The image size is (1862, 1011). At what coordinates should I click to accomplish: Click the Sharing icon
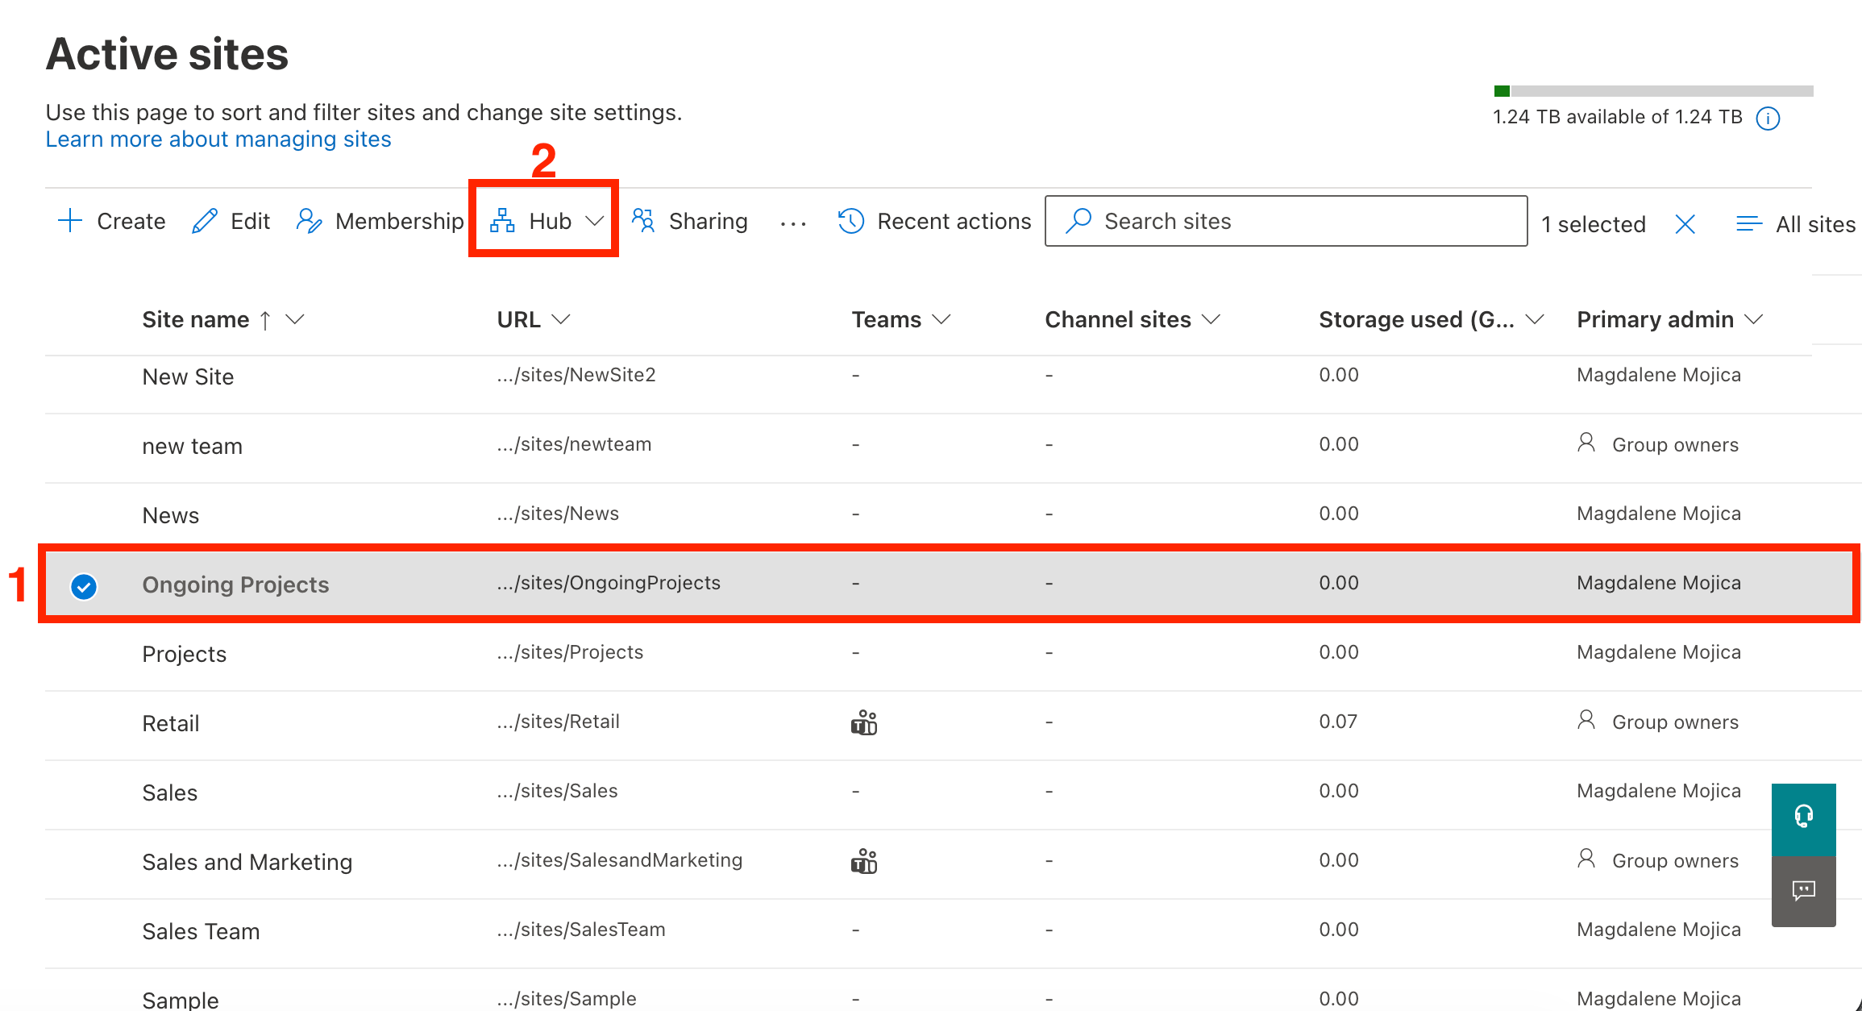tap(642, 221)
